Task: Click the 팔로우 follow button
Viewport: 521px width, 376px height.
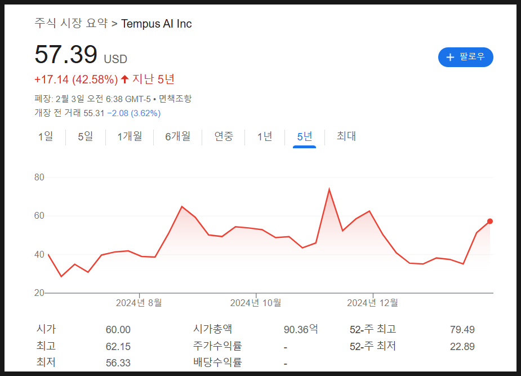Action: point(465,57)
